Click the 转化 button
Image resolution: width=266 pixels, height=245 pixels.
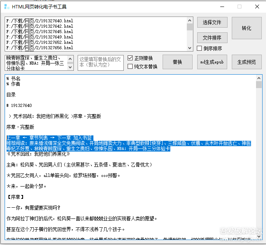246,28
